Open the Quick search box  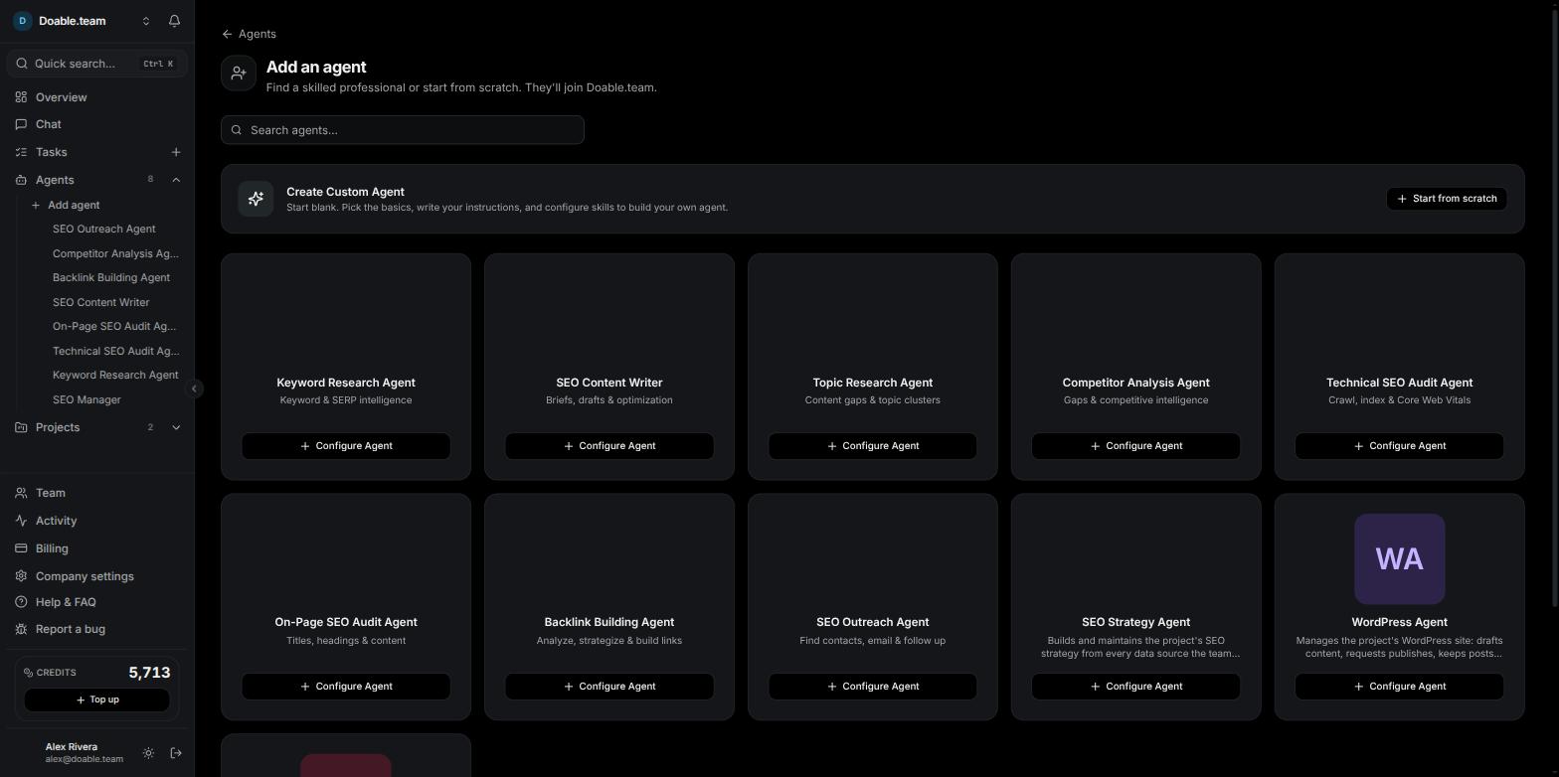click(x=96, y=64)
